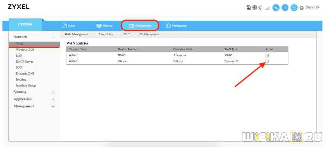Click the wireless signal broadcast icon
326x147 pixels.
click(255, 8)
